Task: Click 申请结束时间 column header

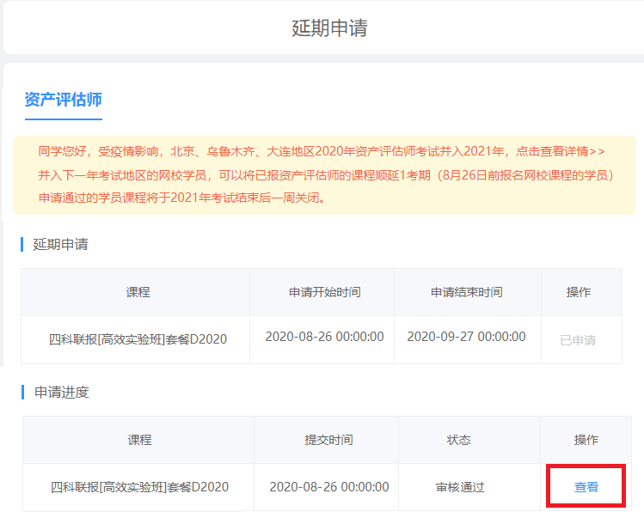Action: (x=466, y=292)
